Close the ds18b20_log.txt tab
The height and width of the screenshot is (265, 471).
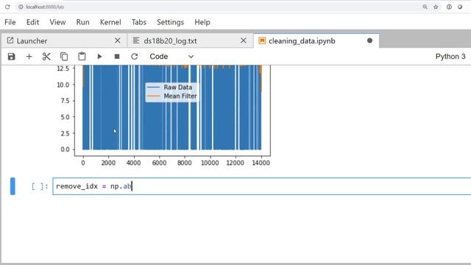pos(244,40)
